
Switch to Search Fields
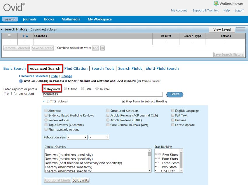130,69
